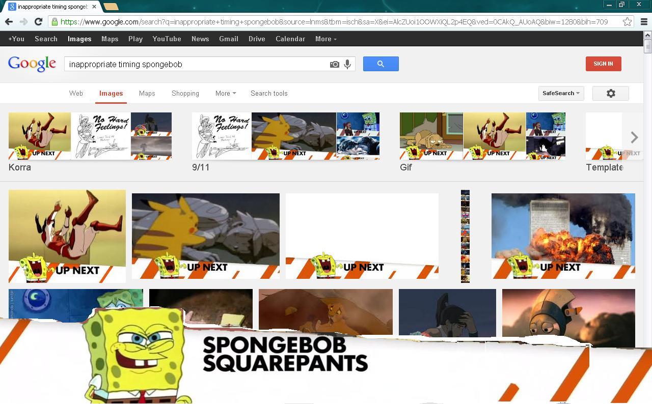The image size is (652, 404).
Task: Open Gmail from the navigation bar
Action: (228, 39)
